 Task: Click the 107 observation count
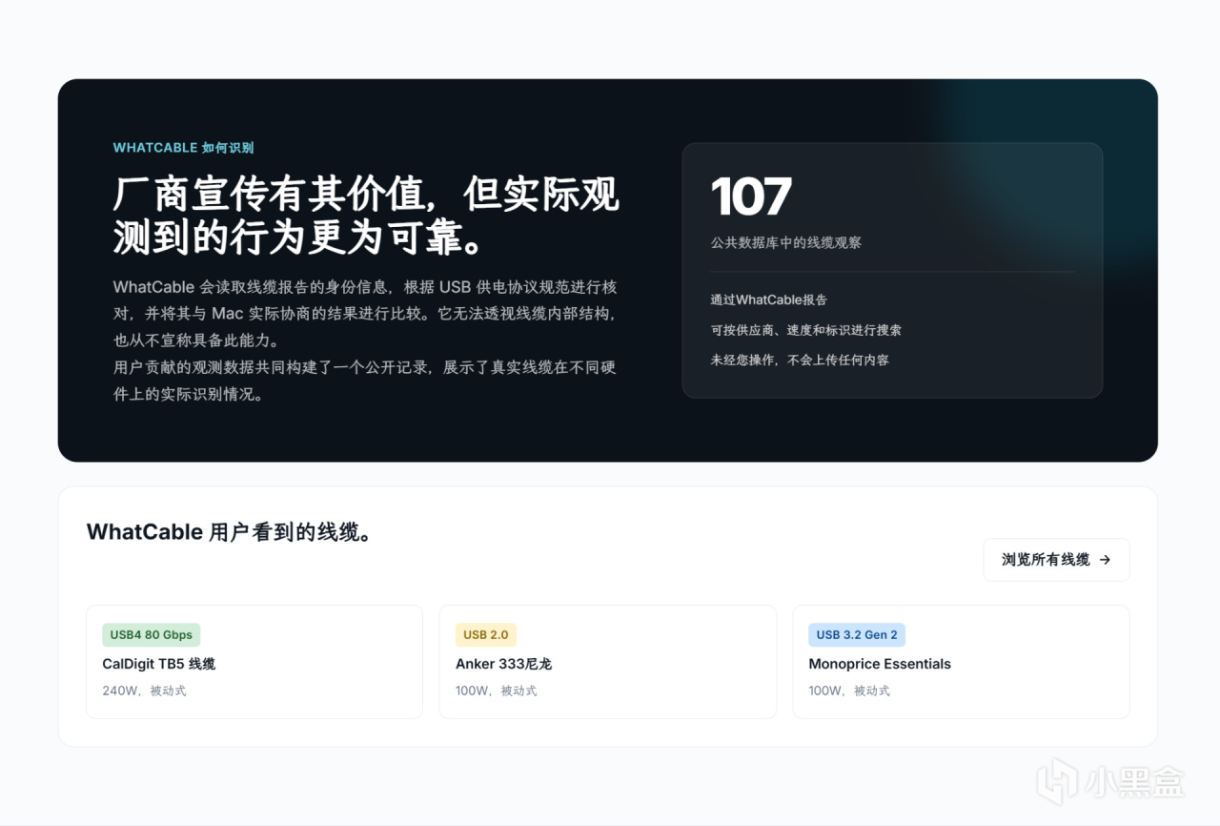[751, 196]
